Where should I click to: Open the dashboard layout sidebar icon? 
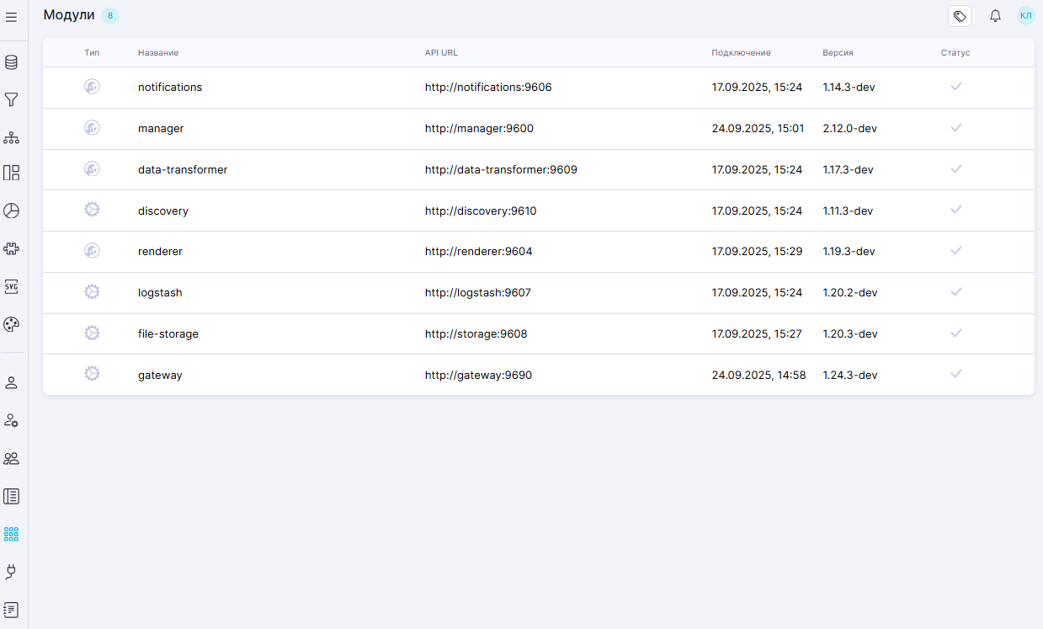pos(12,173)
